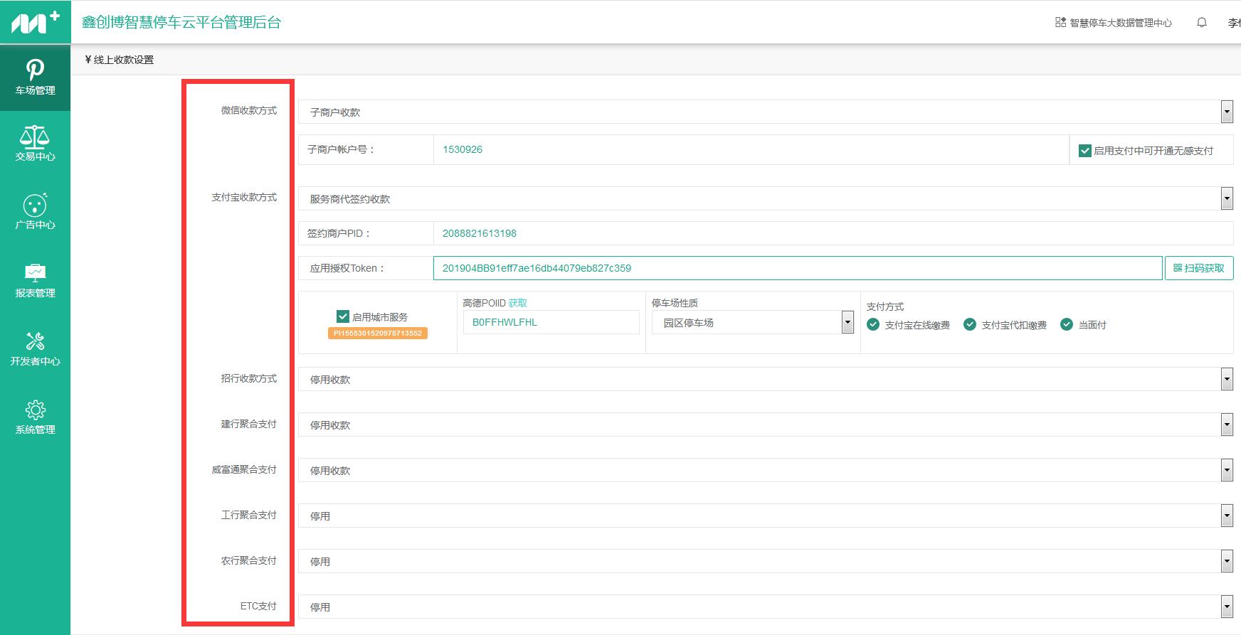Viewport: 1241px width, 635px height.
Task: Click the M+ logo in top-left corner
Action: pos(35,22)
